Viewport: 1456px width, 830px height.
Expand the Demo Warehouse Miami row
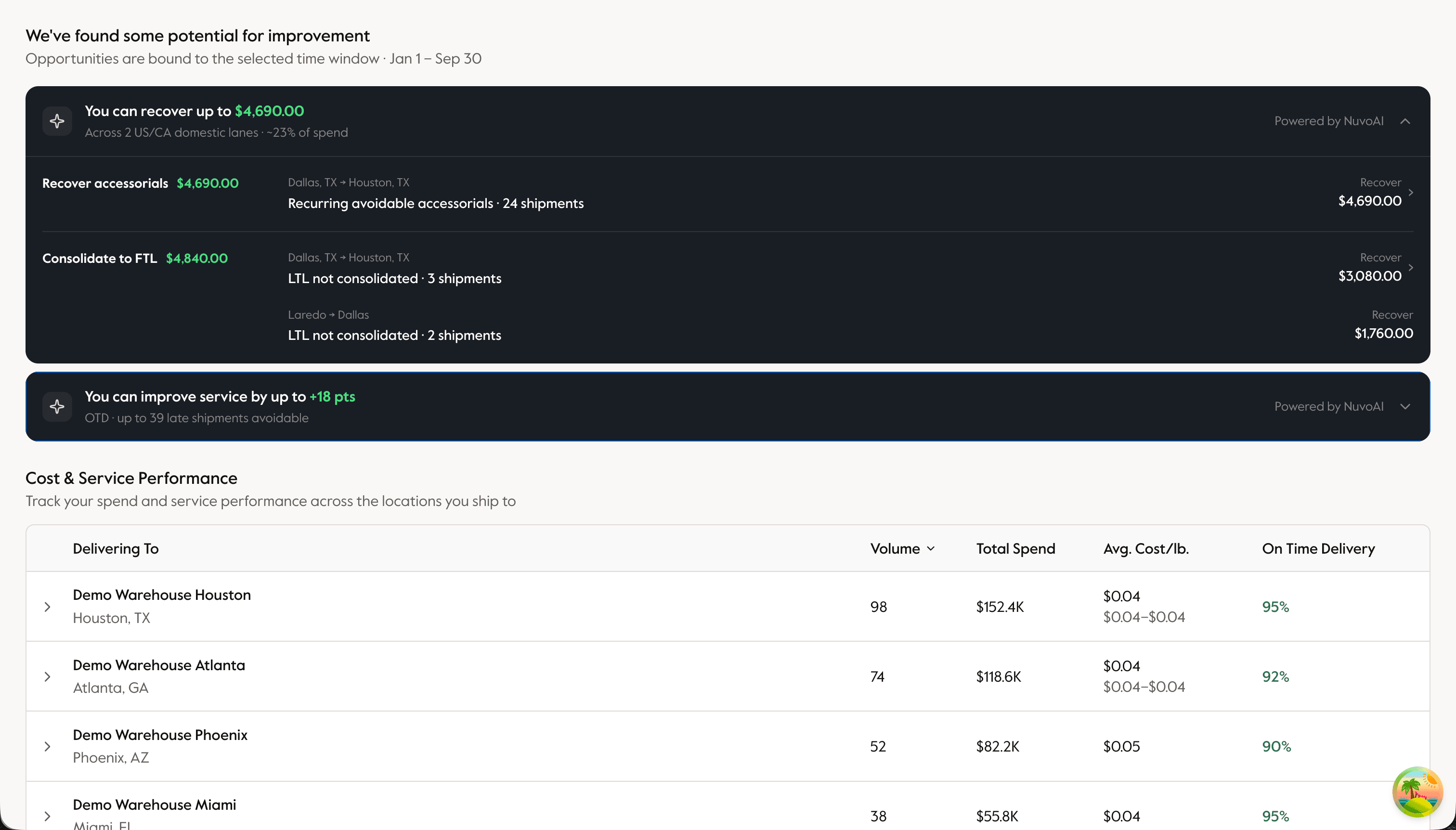pos(47,817)
